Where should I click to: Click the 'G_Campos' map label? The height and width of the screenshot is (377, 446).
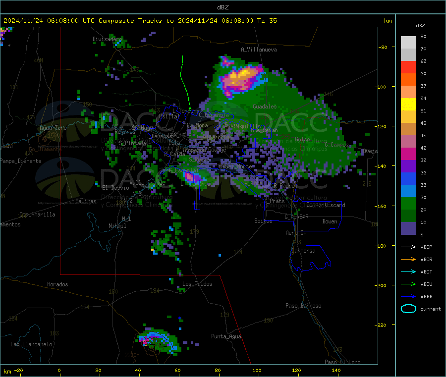[337, 145]
